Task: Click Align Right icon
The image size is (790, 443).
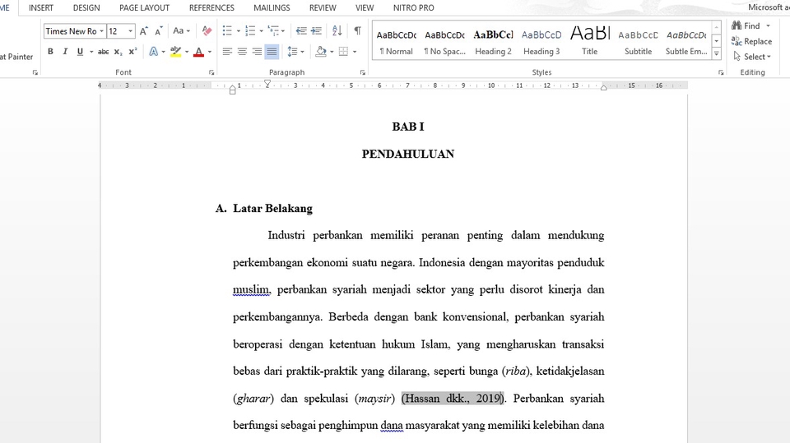Action: [257, 52]
